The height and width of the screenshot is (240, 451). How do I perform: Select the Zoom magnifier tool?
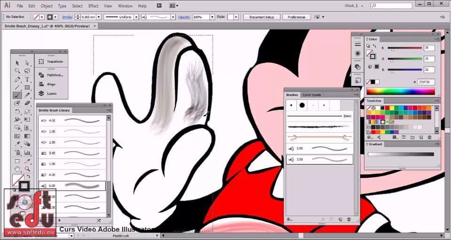point(27,169)
